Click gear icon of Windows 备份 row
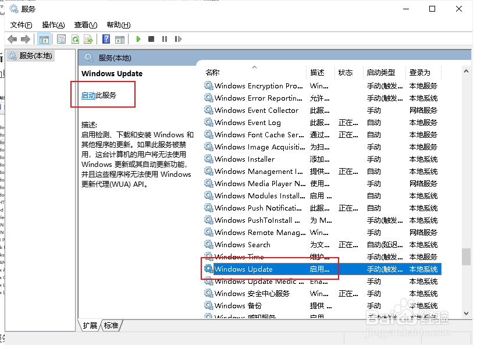This screenshot has height=349, width=477. coord(208,305)
